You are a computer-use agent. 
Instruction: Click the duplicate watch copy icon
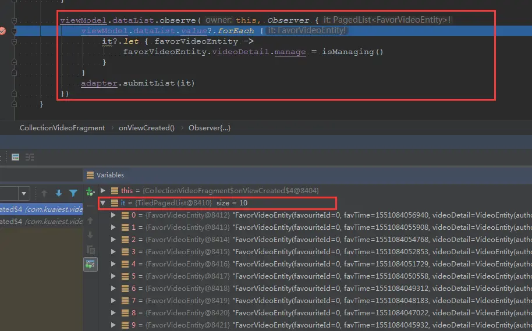(91, 250)
